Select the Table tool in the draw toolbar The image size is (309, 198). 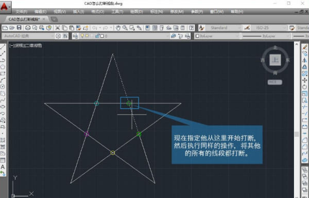[x=3, y=160]
